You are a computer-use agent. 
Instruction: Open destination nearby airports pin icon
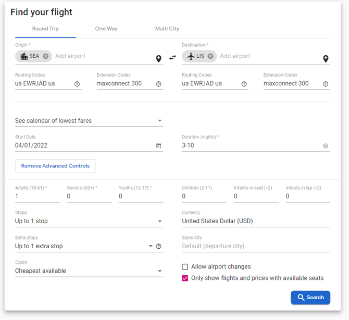[x=326, y=59]
